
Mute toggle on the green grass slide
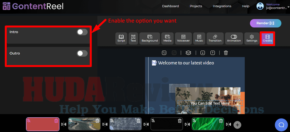(x=194, y=120)
